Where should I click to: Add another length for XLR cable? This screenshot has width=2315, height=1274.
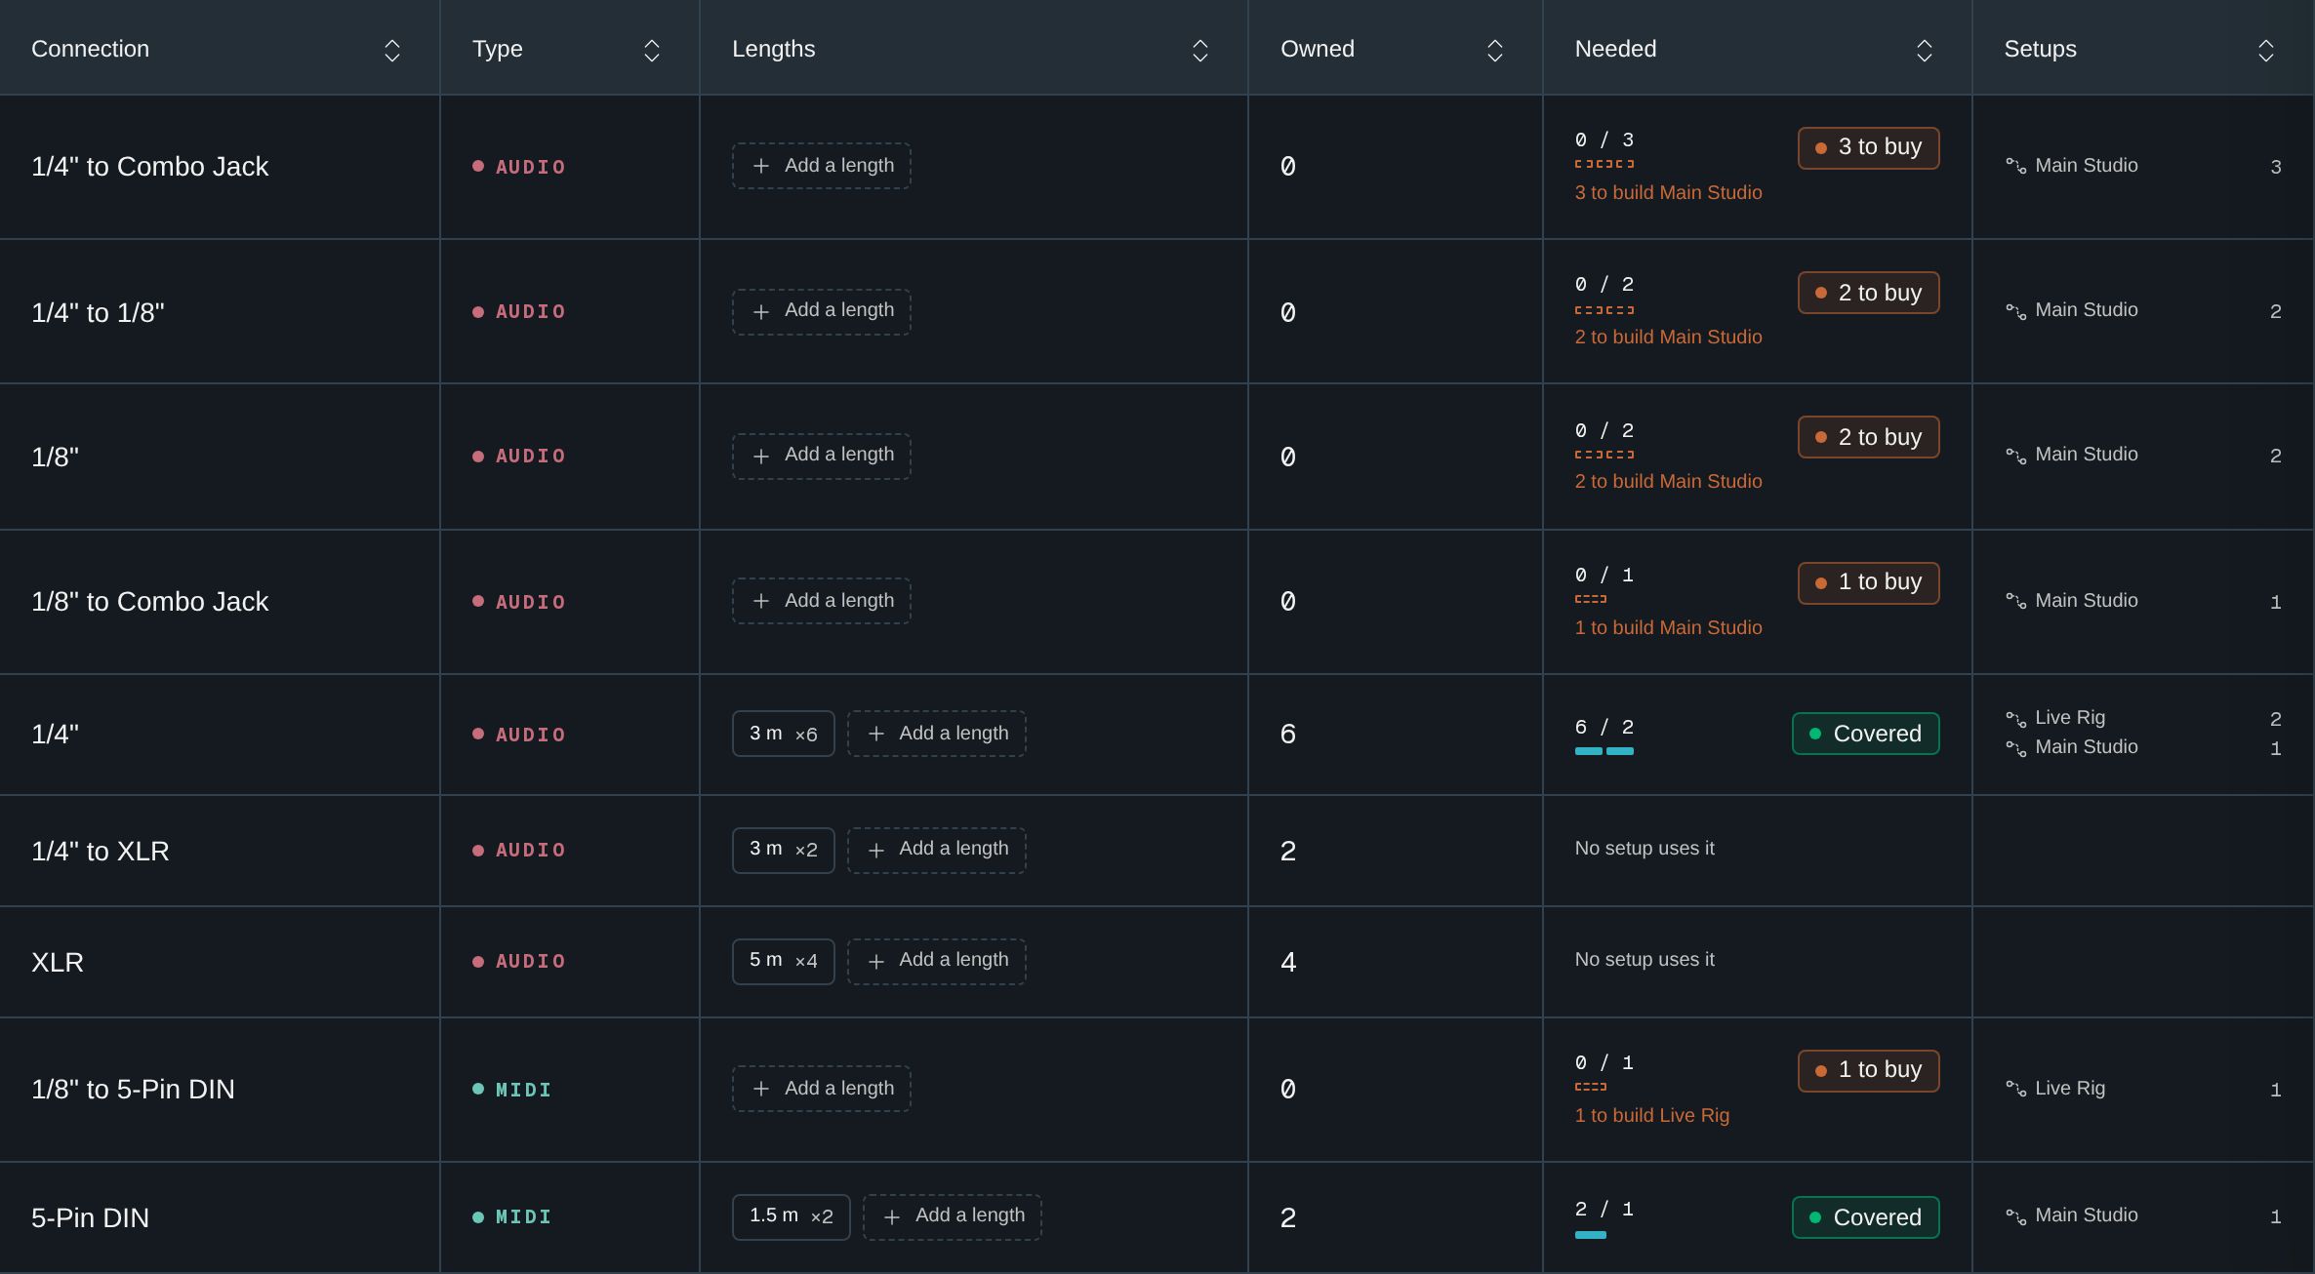point(936,961)
